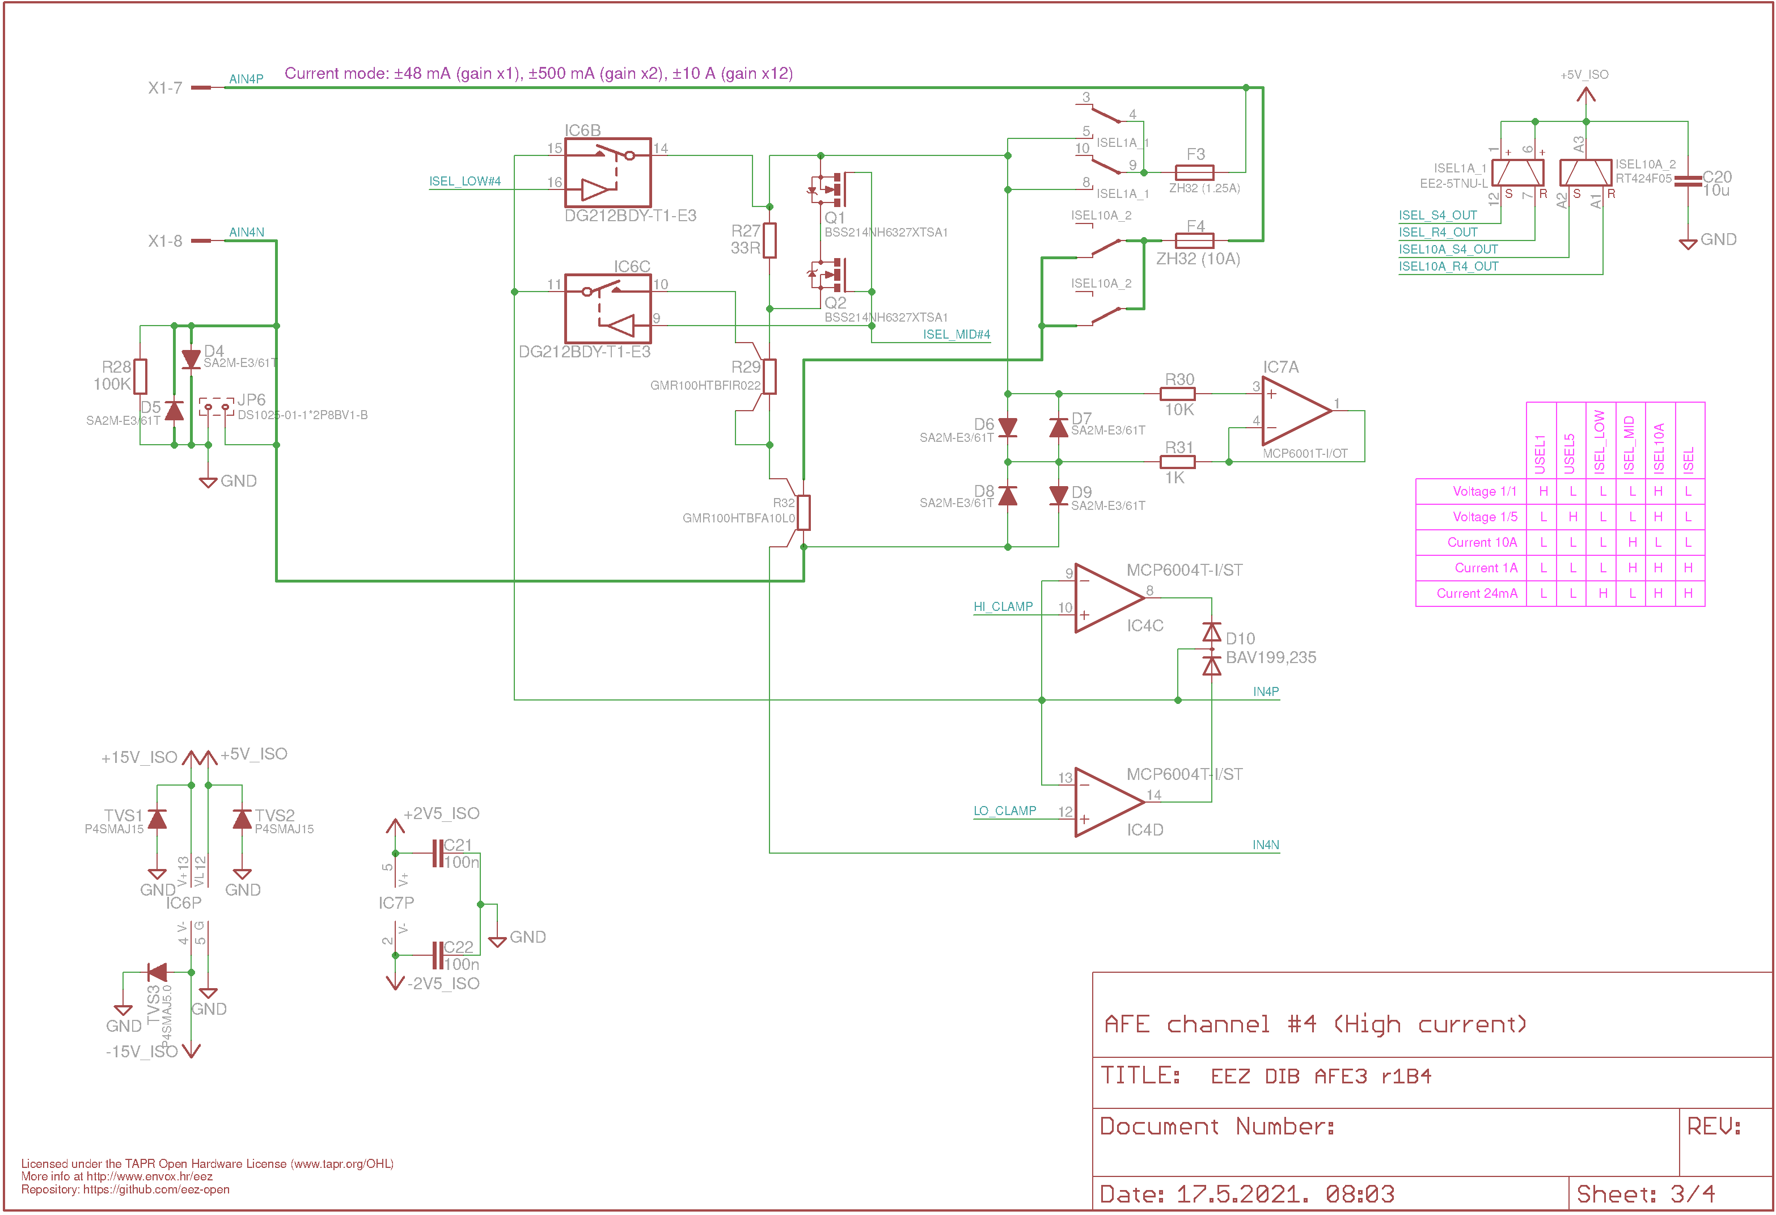Click the ISEL1A_1 relay coil symbol
Image resolution: width=1776 pixels, height=1215 pixels.
tap(1517, 172)
